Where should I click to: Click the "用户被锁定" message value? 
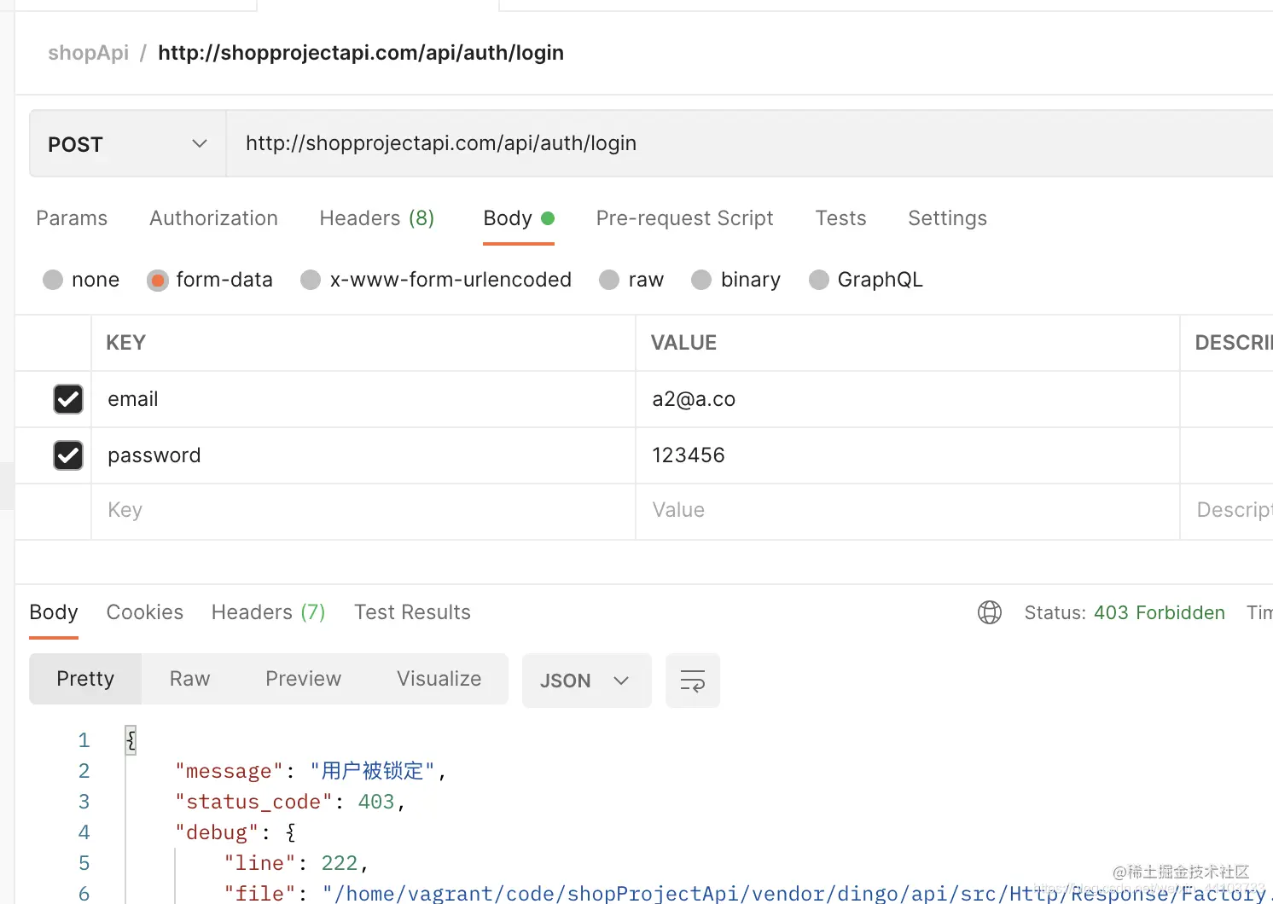point(372,771)
